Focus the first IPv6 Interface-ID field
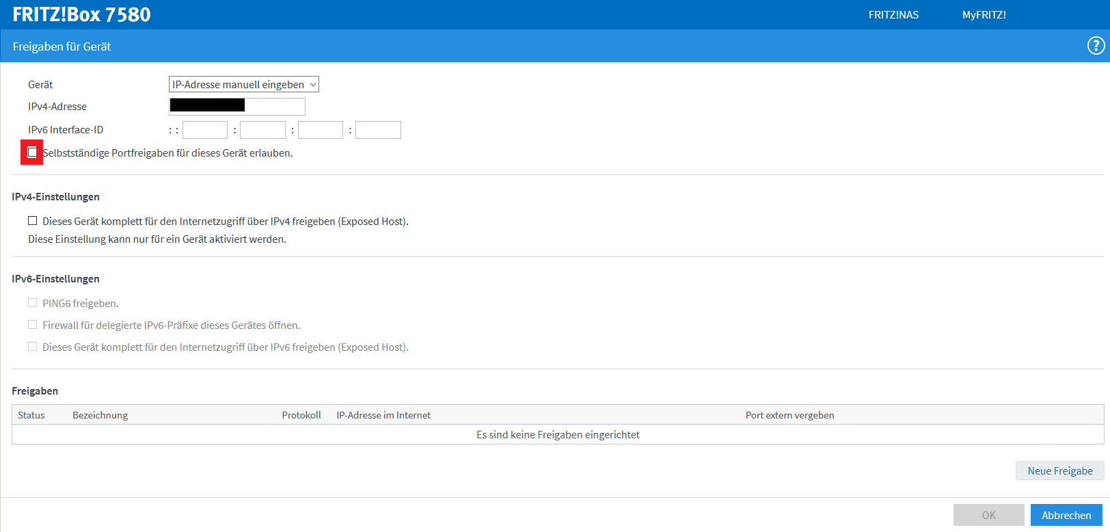This screenshot has height=532, width=1110. 205,130
